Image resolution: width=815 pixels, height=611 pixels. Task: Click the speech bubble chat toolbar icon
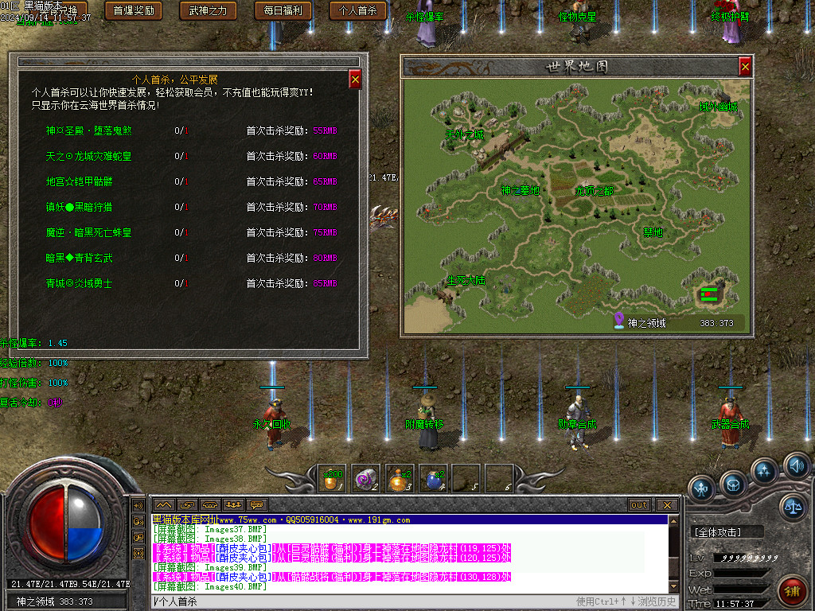pos(256,504)
